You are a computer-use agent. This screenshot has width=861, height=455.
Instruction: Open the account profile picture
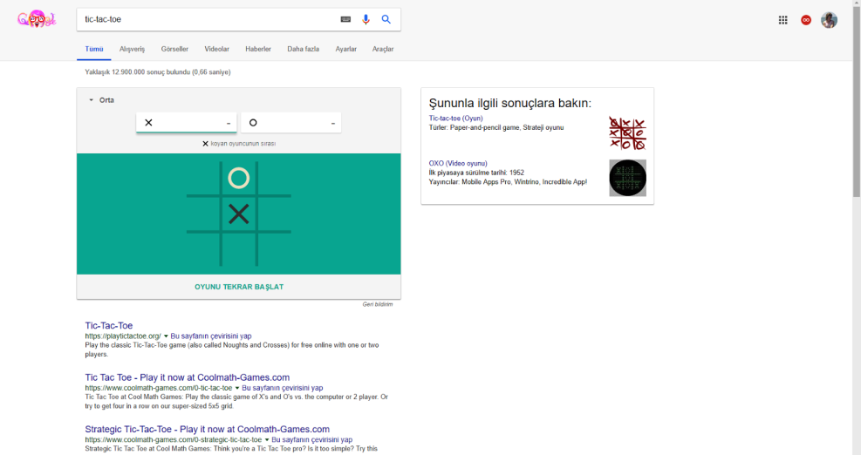[829, 20]
